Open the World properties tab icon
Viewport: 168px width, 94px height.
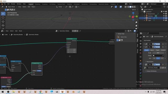(141, 53)
